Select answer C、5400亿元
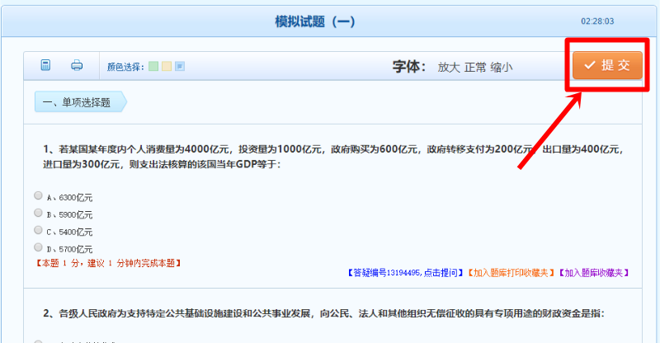The image size is (660, 343). pyautogui.click(x=38, y=230)
